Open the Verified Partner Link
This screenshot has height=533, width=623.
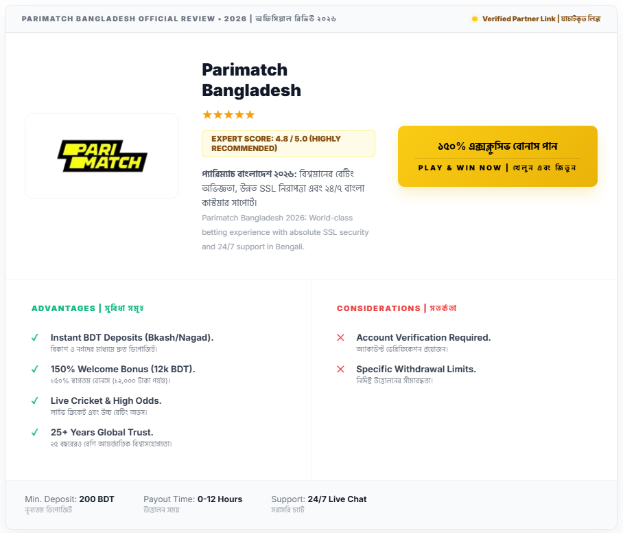click(541, 19)
